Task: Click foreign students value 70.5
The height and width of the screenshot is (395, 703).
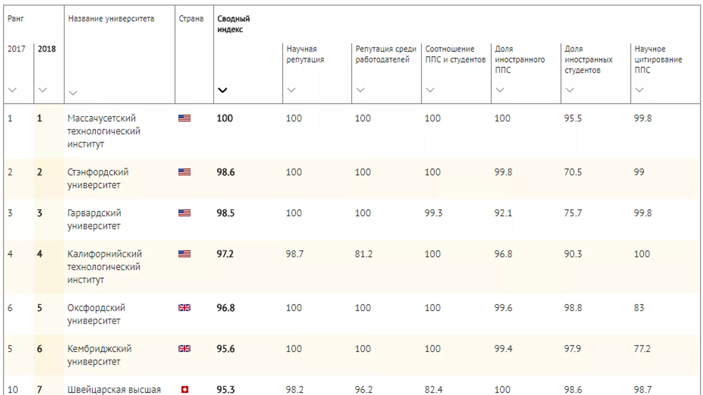Action: [x=573, y=172]
